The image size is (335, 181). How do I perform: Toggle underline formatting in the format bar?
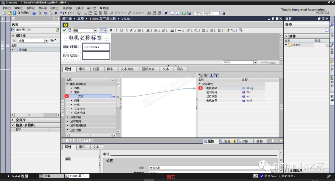click(121, 30)
